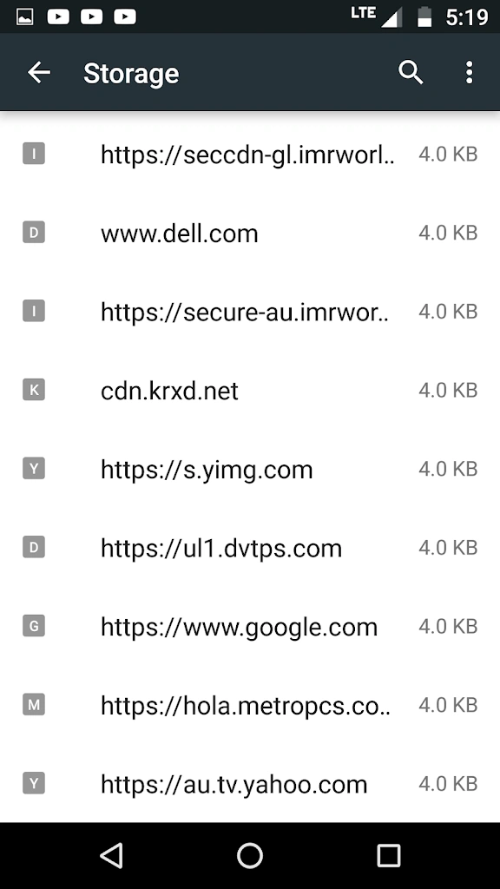Select https://au.tv.yahoo.com entry
This screenshot has height=889, width=500.
(x=250, y=784)
